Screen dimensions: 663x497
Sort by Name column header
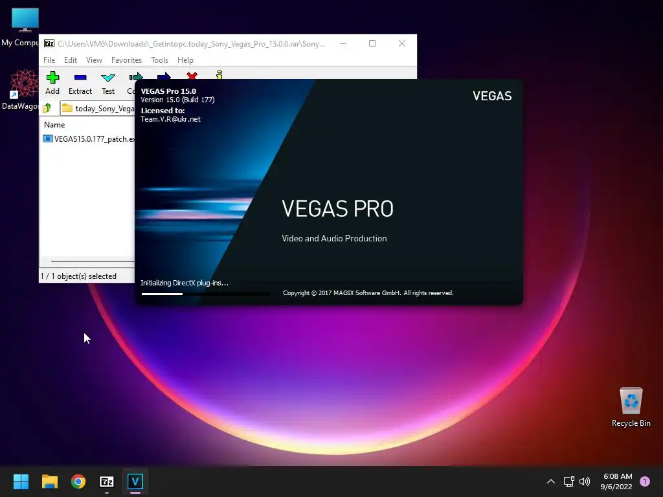pos(54,125)
